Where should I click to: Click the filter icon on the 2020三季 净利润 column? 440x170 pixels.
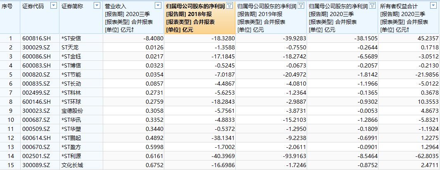[372, 6]
